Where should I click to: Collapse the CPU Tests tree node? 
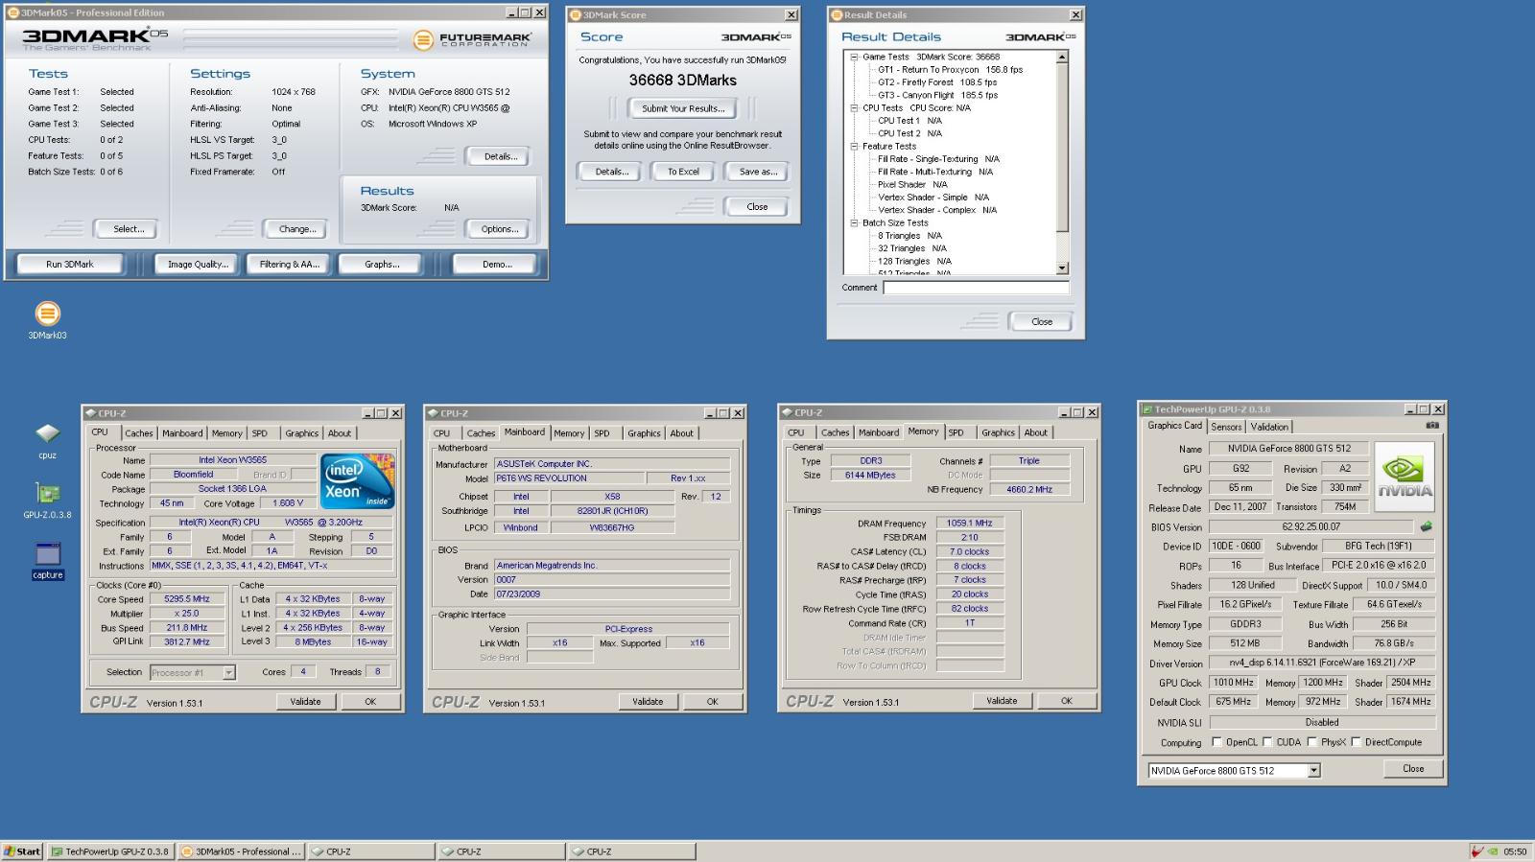coord(854,108)
